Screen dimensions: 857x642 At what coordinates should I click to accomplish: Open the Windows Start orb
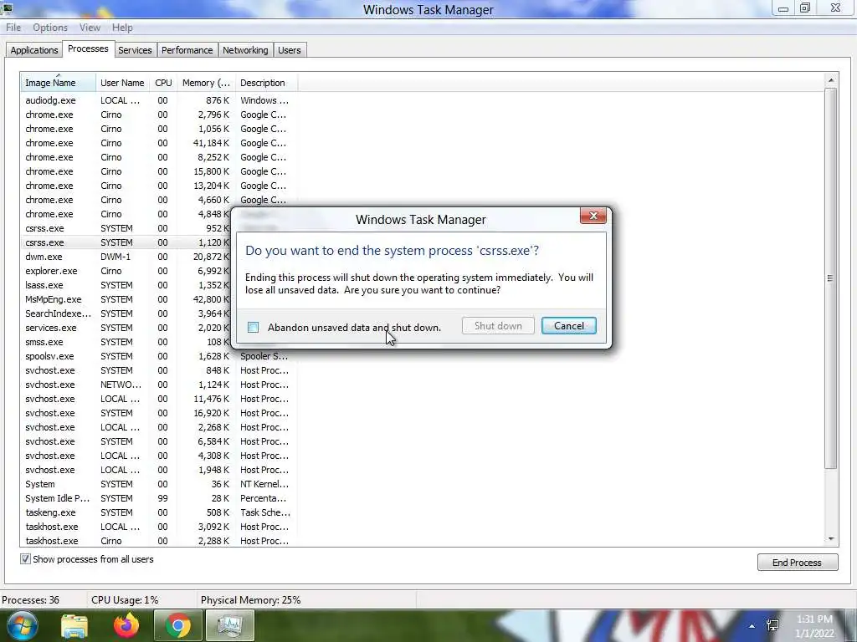pyautogui.click(x=22, y=625)
